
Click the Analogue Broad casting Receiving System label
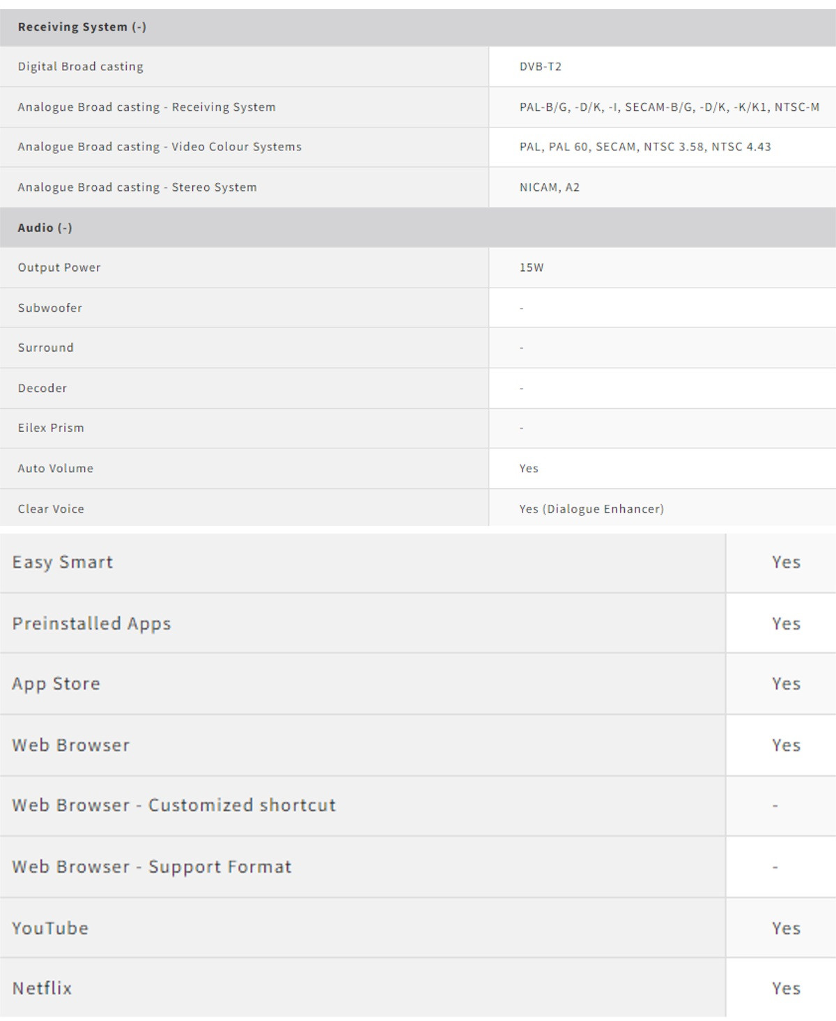(147, 107)
